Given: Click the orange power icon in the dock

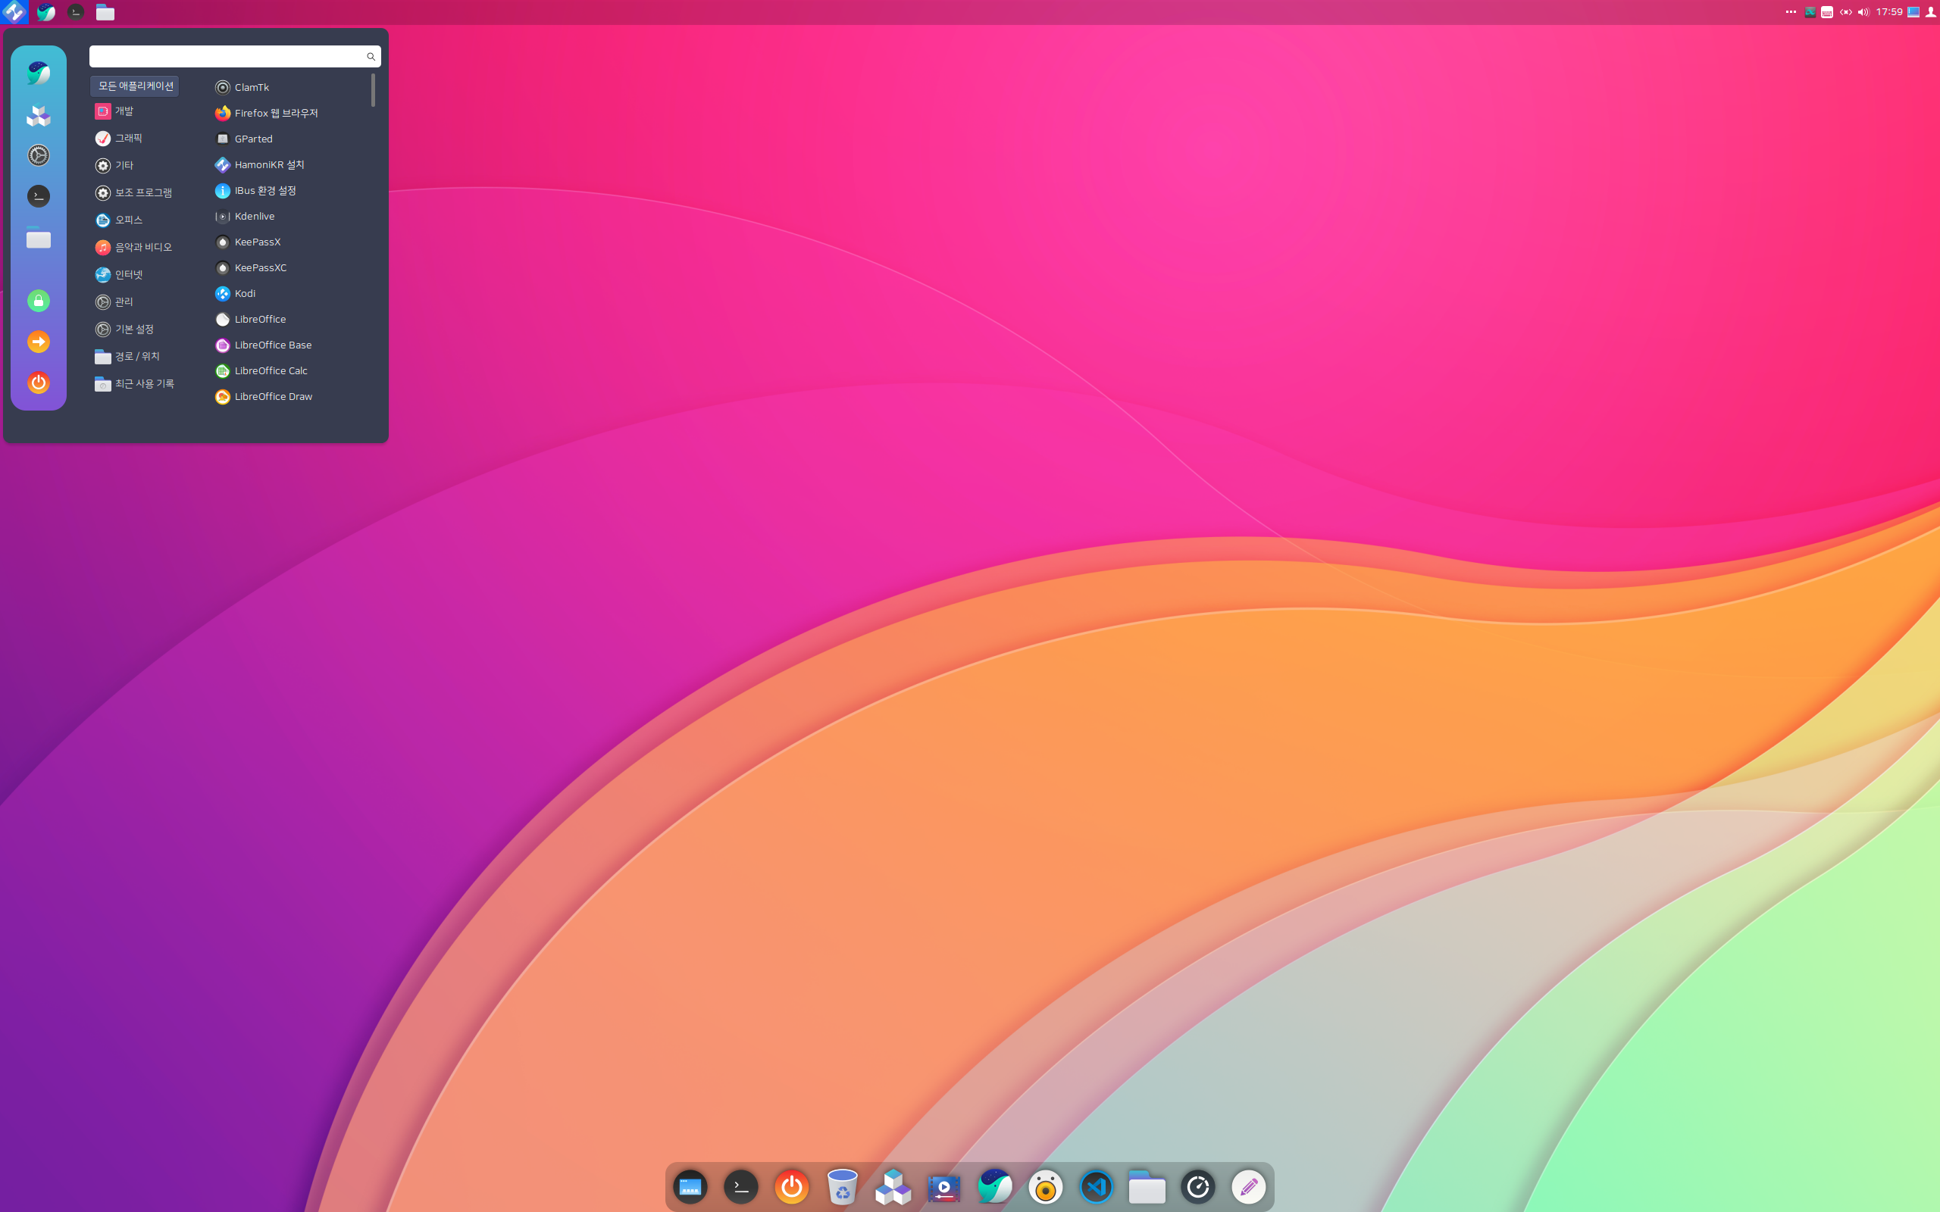Looking at the screenshot, I should [x=792, y=1187].
